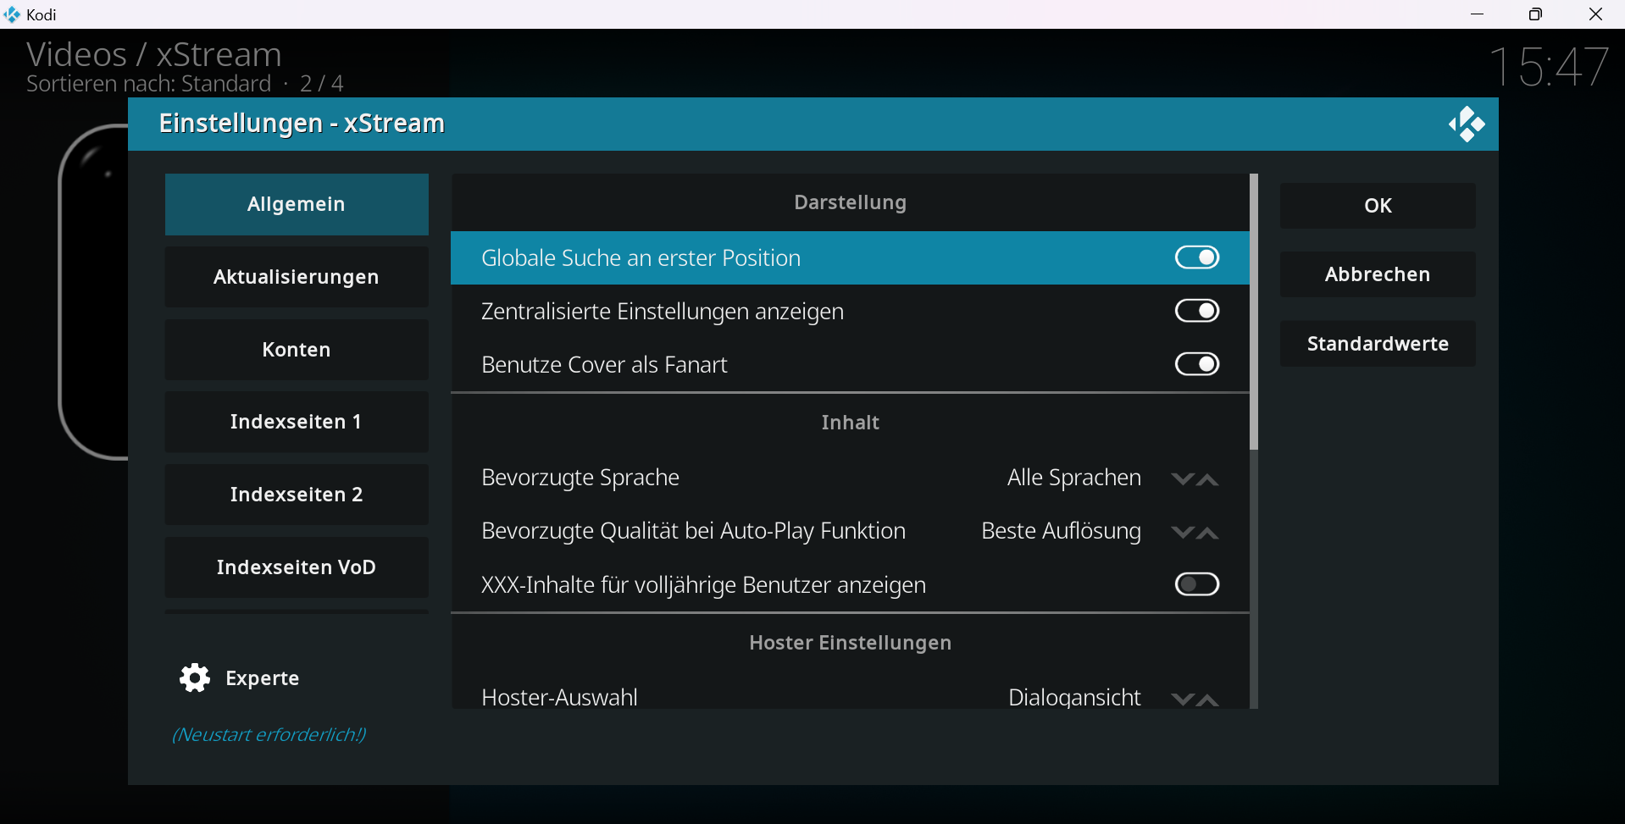
Task: Reset settings using Standardwerte button
Action: (1377, 344)
